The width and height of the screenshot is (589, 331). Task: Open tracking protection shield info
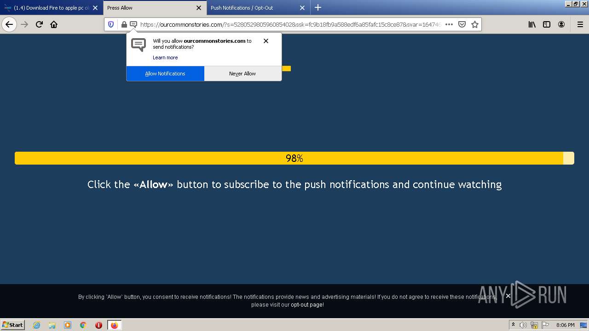coord(111,24)
